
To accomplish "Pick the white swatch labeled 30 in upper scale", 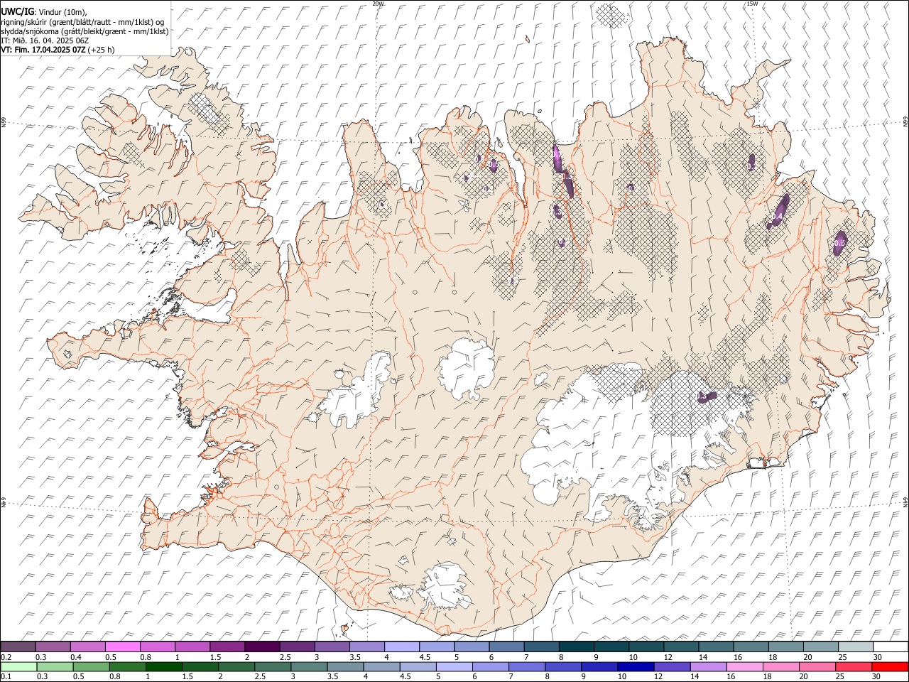I will pyautogui.click(x=891, y=646).
